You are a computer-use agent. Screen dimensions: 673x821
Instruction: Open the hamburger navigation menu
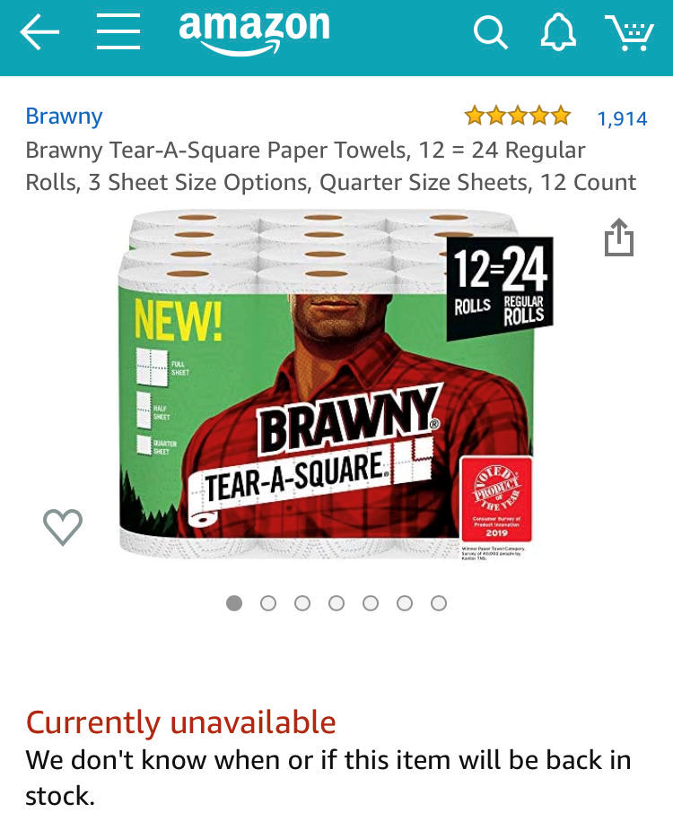click(118, 33)
